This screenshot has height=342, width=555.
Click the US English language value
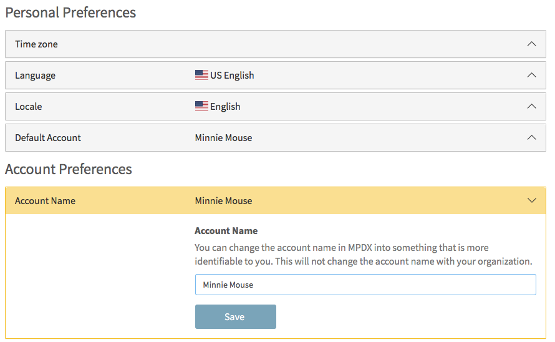point(232,76)
